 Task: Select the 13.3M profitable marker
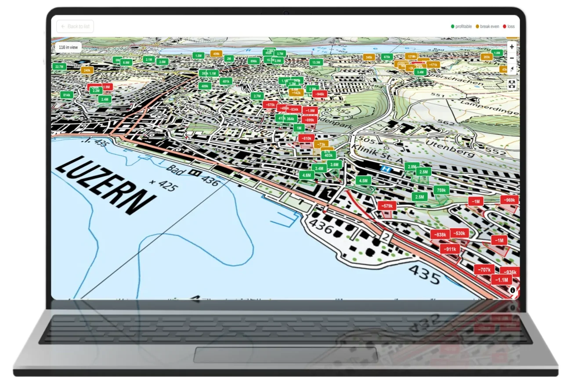tap(316, 62)
